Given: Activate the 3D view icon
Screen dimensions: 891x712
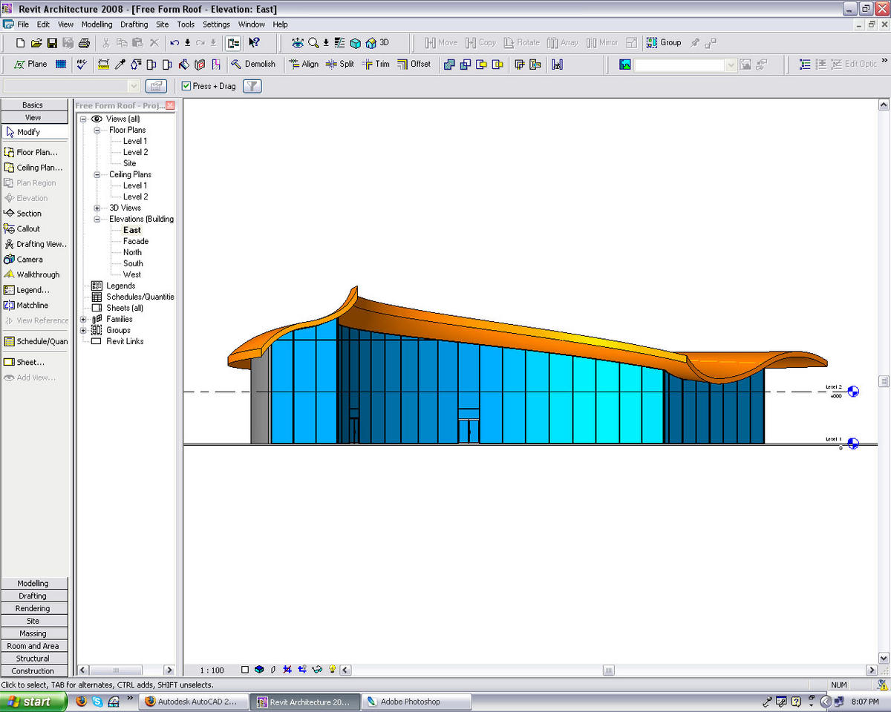Looking at the screenshot, I should click(x=376, y=42).
